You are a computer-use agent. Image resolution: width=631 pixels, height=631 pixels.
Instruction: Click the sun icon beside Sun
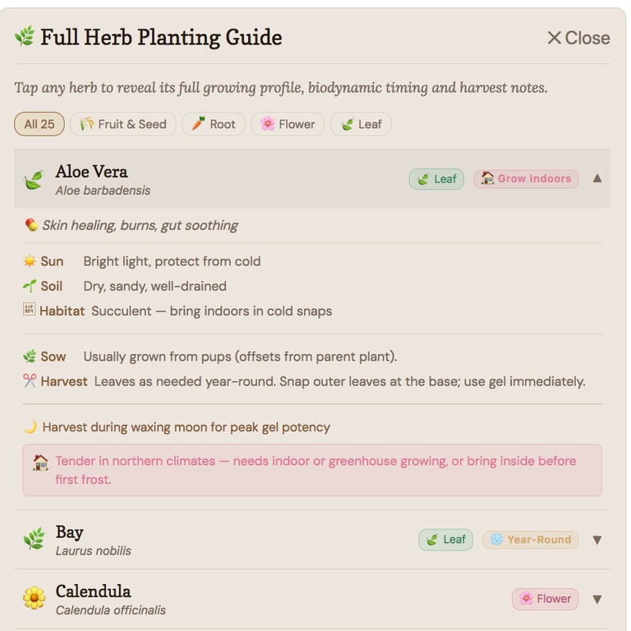pos(30,261)
